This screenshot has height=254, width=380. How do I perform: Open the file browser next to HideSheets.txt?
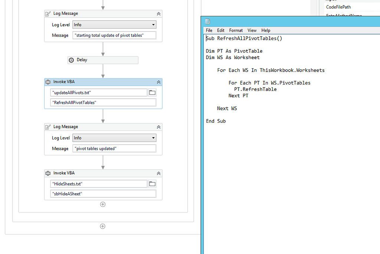tap(152, 183)
